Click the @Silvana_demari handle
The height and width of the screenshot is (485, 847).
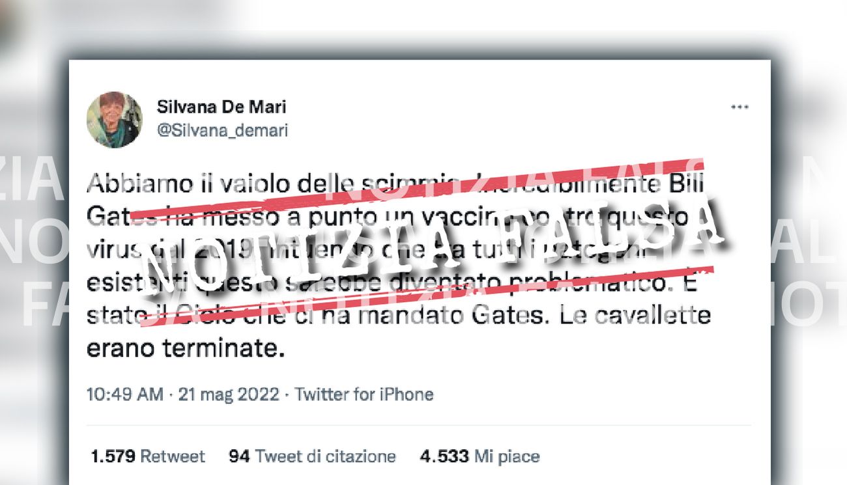[222, 130]
